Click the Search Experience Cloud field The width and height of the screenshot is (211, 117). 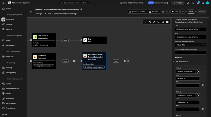75,3
